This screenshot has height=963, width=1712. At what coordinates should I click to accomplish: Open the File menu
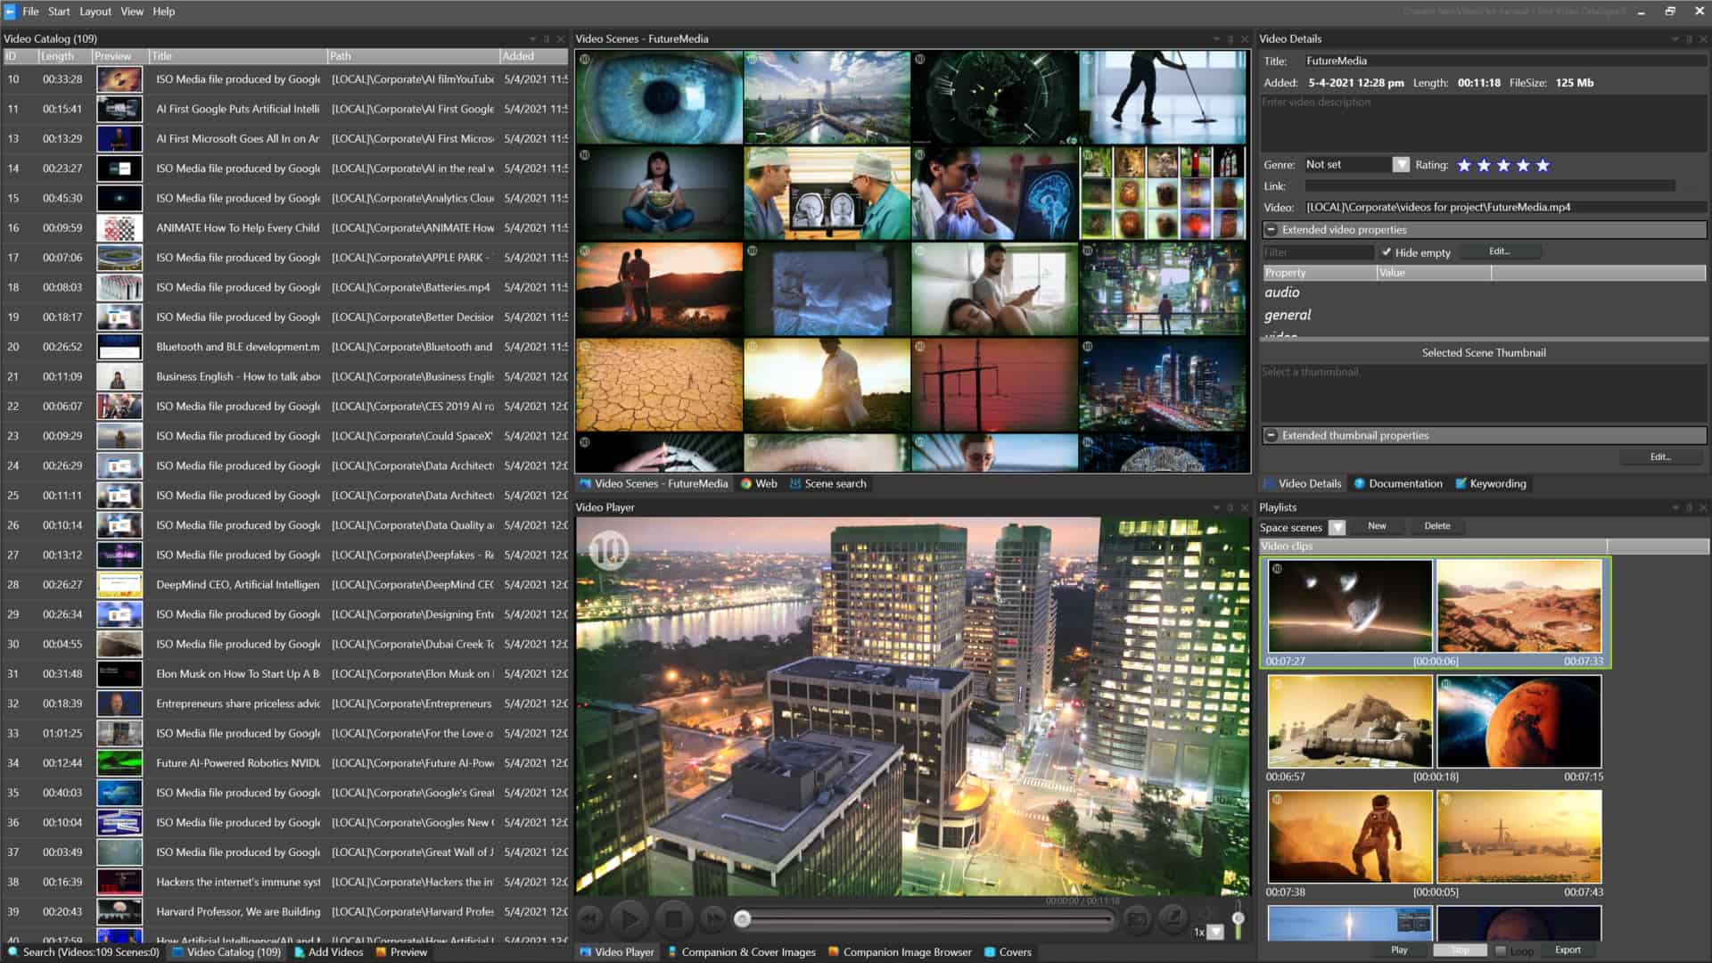(x=30, y=11)
